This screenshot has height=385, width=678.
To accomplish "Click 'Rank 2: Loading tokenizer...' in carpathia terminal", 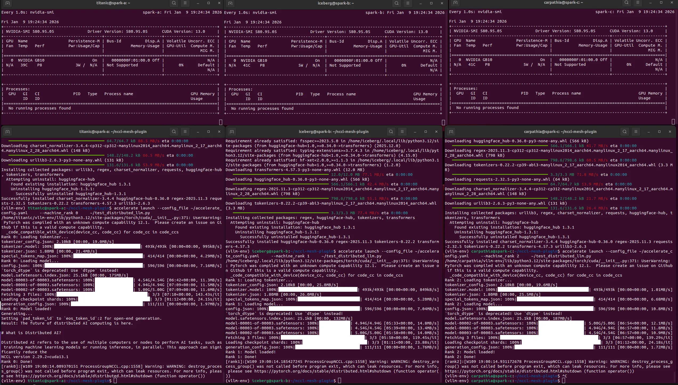I will pyautogui.click(x=478, y=280).
